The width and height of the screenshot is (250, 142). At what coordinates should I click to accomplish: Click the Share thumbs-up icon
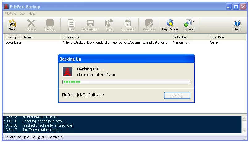coord(189,23)
